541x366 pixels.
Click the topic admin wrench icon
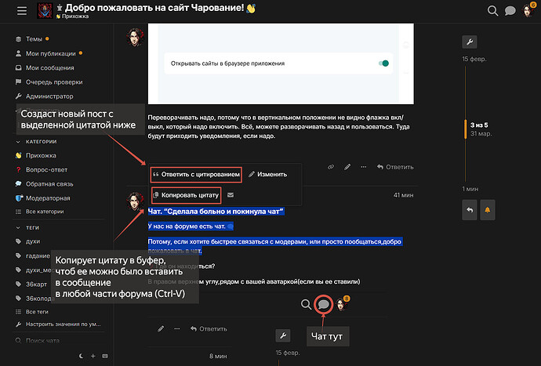469,42
